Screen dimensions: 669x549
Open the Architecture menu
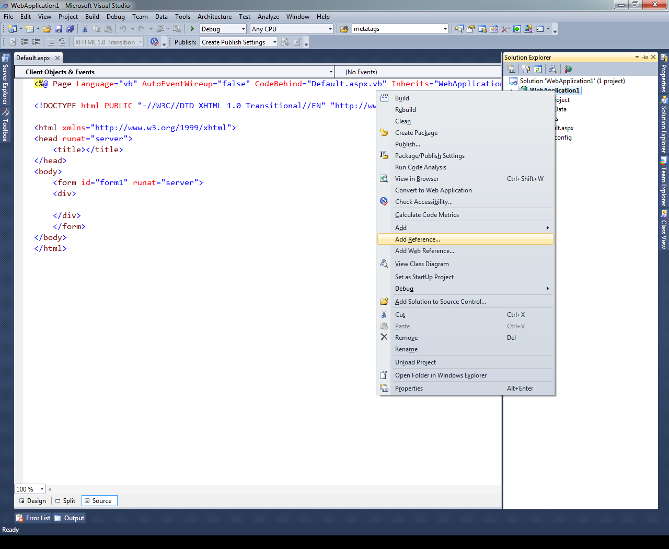pyautogui.click(x=214, y=16)
